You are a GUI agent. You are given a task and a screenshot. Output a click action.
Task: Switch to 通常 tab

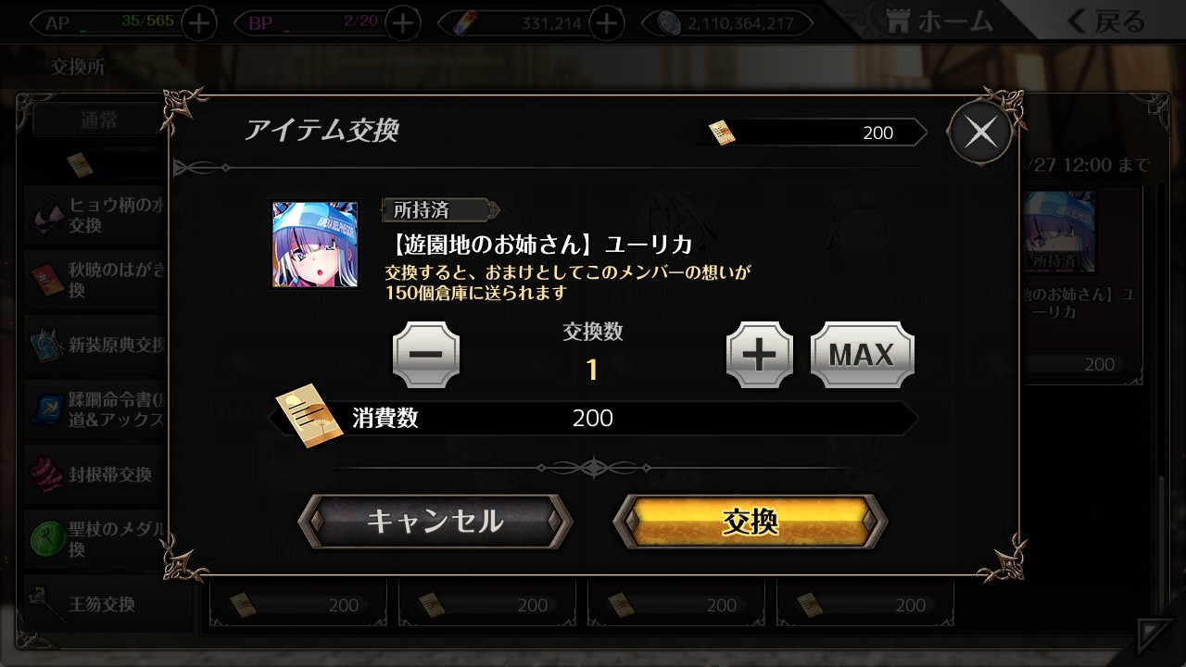coord(100,120)
